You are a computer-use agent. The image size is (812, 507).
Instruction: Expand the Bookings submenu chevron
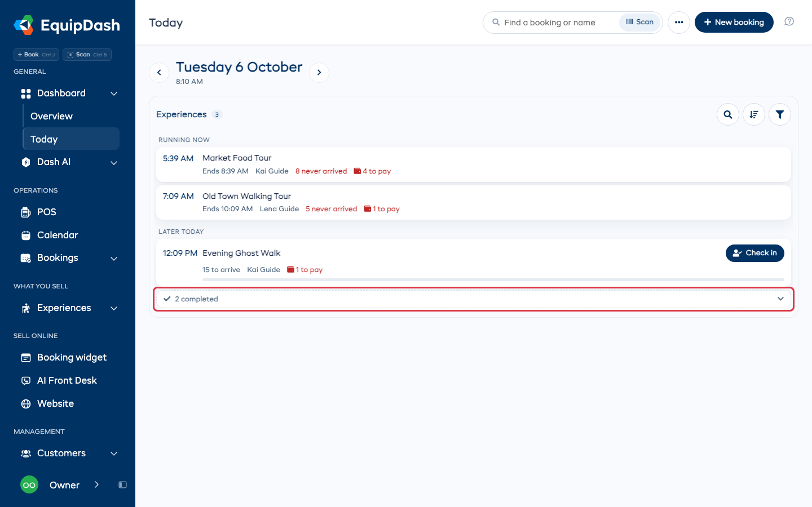114,259
